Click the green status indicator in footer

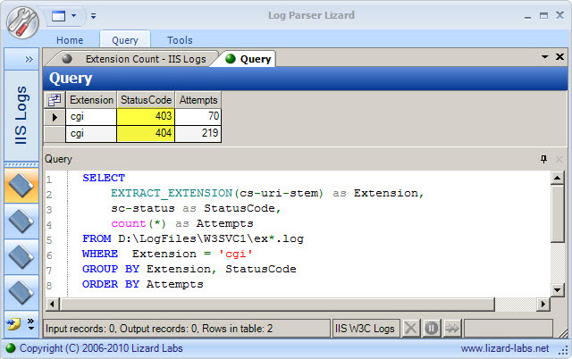11,348
